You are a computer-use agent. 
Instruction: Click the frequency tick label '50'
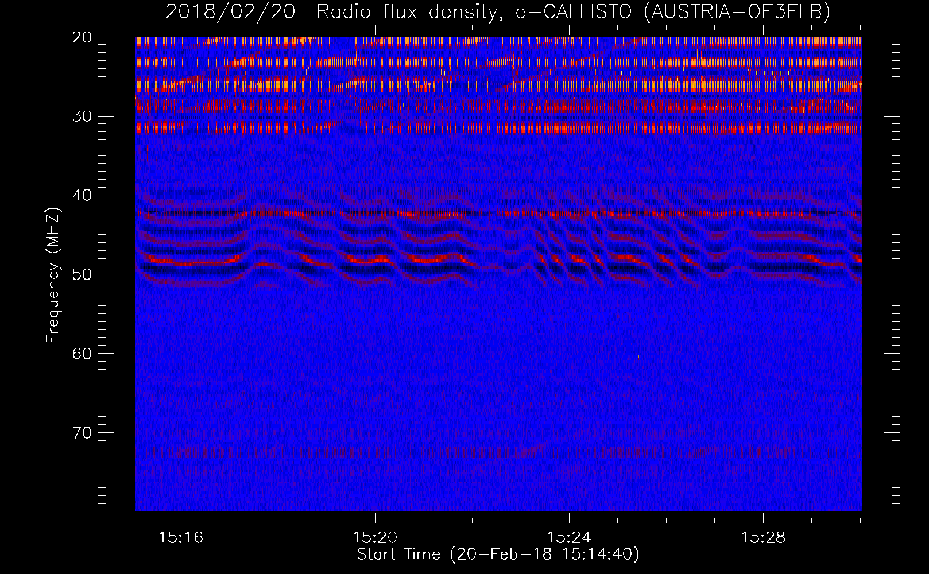point(83,274)
